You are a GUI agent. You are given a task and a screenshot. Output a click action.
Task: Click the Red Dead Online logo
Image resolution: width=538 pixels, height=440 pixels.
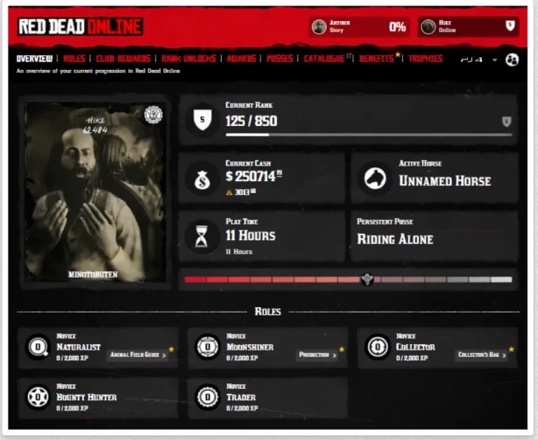[80, 26]
